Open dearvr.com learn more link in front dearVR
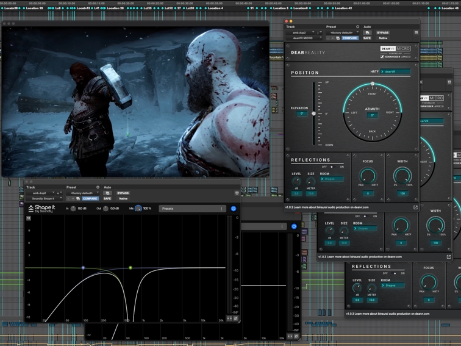This screenshot has height=346, width=461. tap(327, 207)
